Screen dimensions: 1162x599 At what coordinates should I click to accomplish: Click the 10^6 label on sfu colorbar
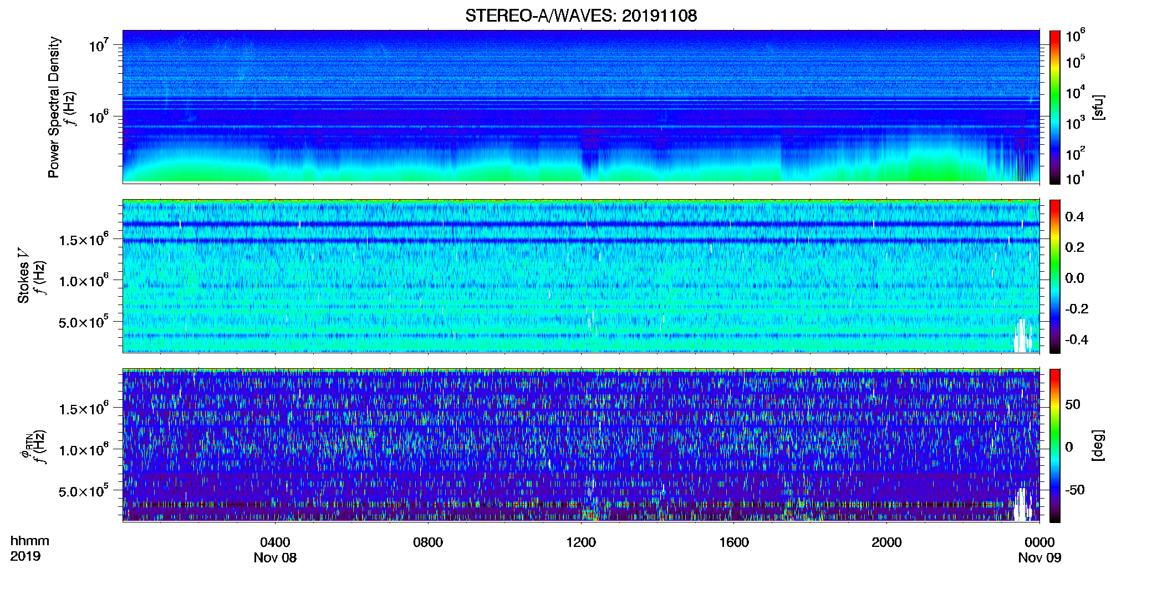1076,35
